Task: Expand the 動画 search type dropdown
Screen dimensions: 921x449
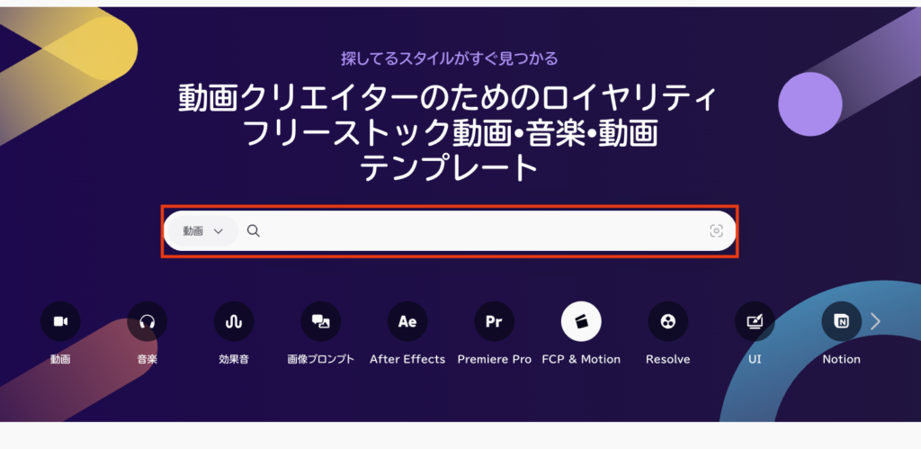Action: pyautogui.click(x=203, y=231)
